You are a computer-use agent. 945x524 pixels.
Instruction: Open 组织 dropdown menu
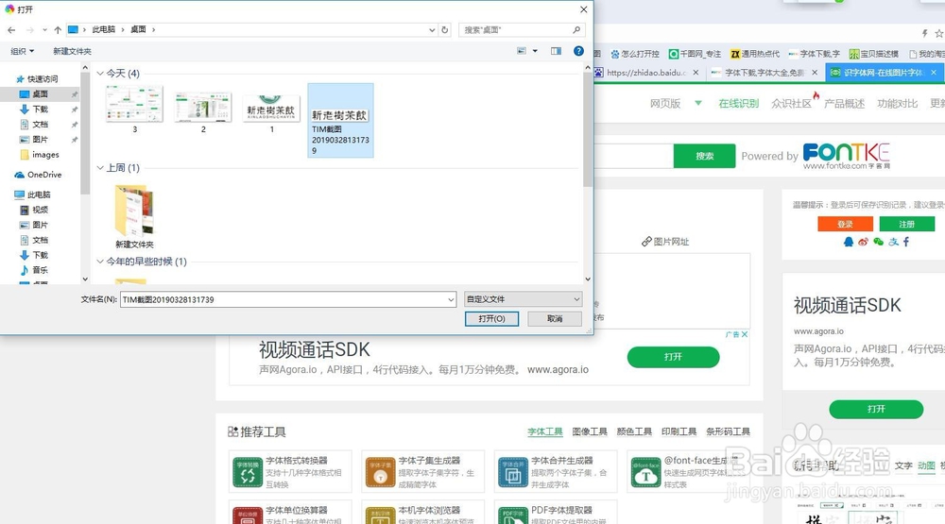coord(23,51)
